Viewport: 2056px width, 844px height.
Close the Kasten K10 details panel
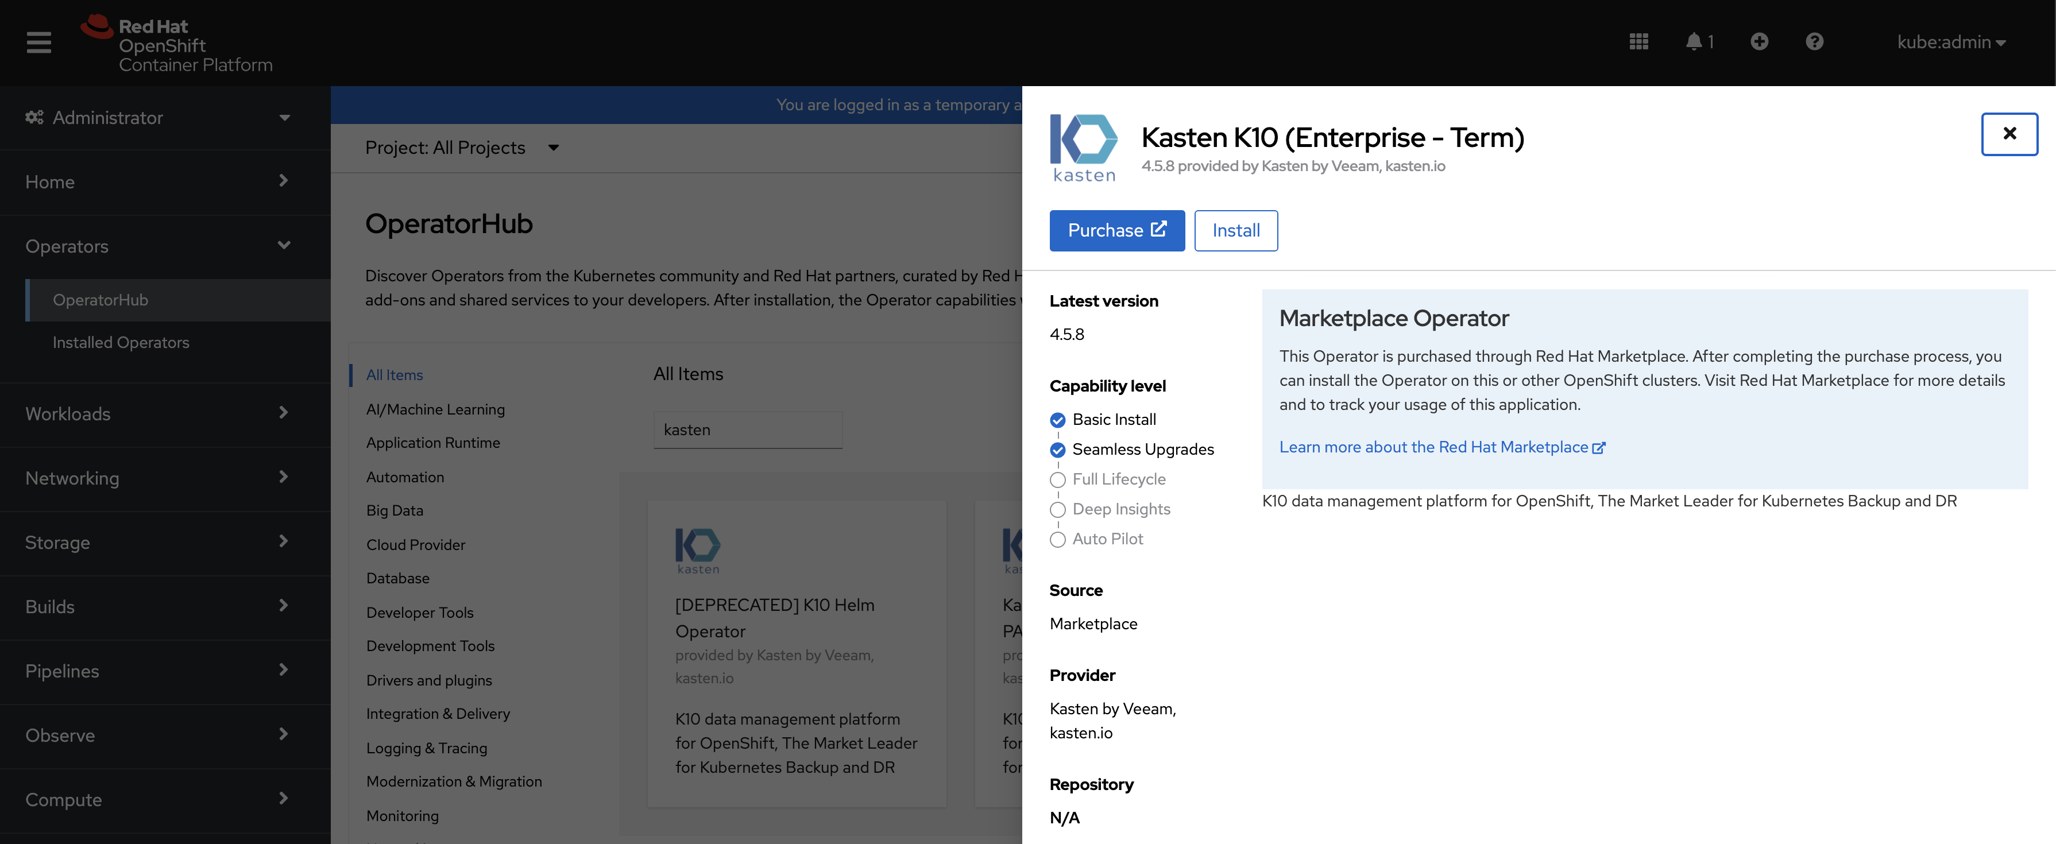[x=2009, y=134]
